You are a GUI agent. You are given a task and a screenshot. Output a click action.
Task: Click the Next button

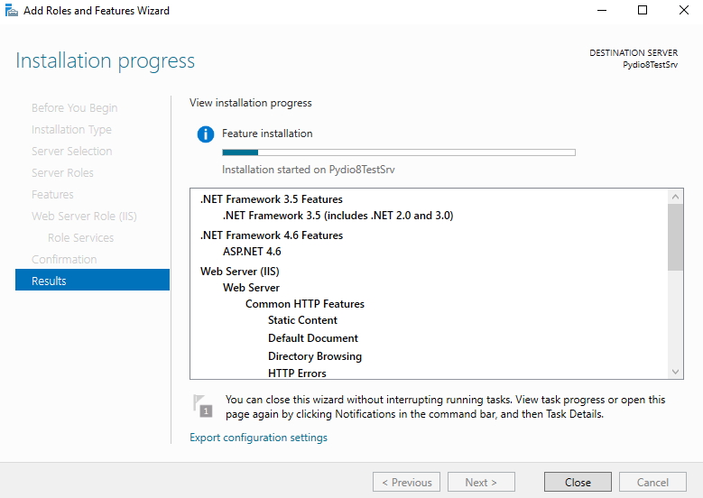[x=481, y=483]
